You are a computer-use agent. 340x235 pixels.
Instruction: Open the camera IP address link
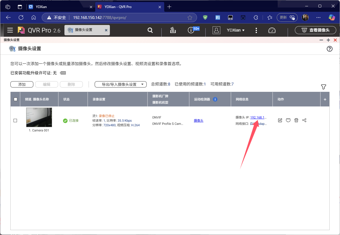point(258,117)
